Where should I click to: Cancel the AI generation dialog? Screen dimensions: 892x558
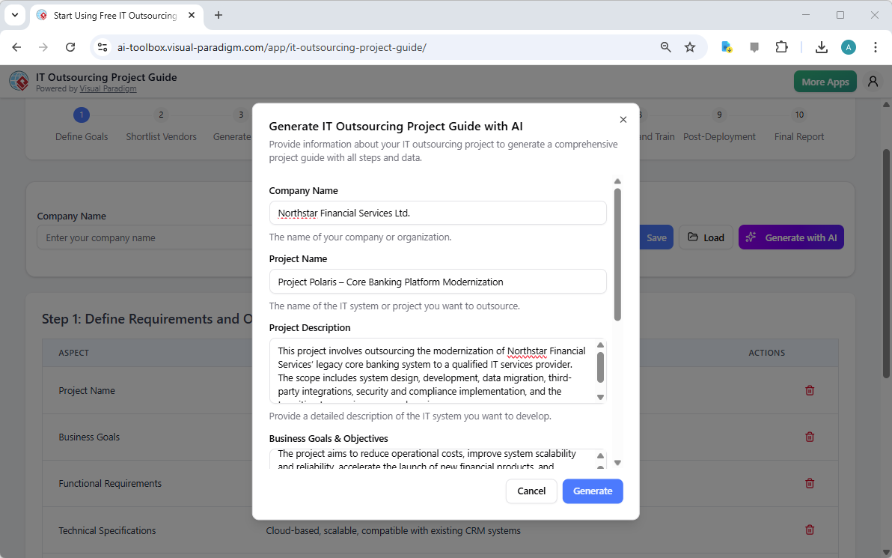(x=531, y=491)
